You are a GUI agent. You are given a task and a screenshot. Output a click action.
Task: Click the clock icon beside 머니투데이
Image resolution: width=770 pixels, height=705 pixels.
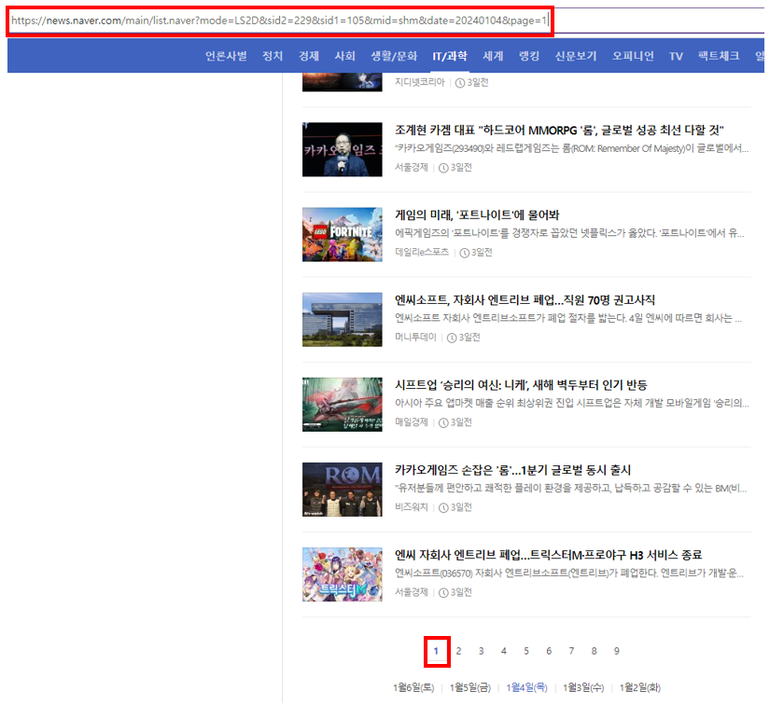(452, 338)
